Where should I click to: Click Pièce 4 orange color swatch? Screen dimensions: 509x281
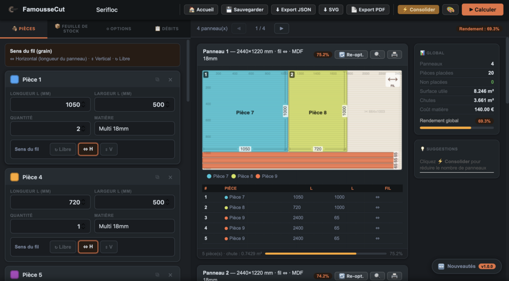coord(14,177)
